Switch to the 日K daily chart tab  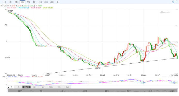11,2
